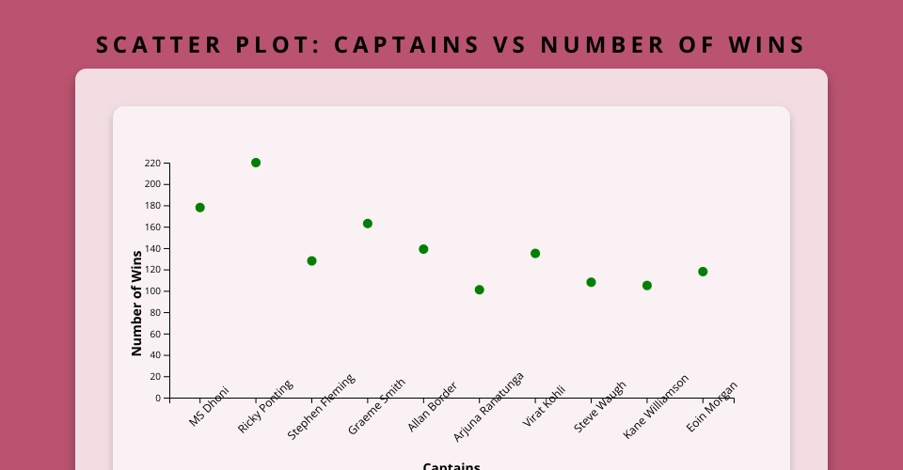Click the MS Dhoni data point
The image size is (903, 470).
pyautogui.click(x=199, y=208)
